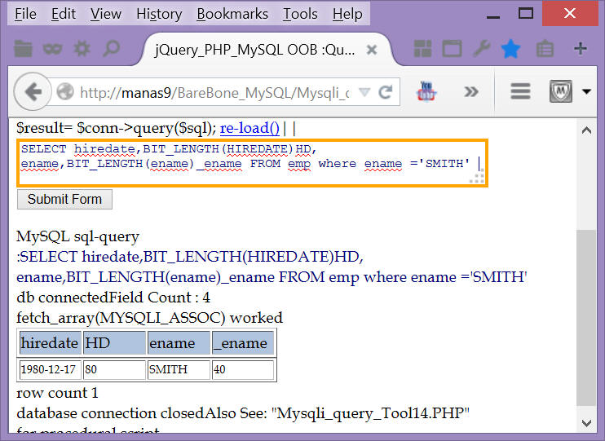This screenshot has width=605, height=441.
Task: Reload the current page from the address bar
Action: (386, 92)
